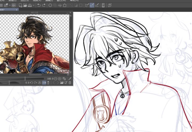Open the Support help question-mark icon

click(110, 5)
